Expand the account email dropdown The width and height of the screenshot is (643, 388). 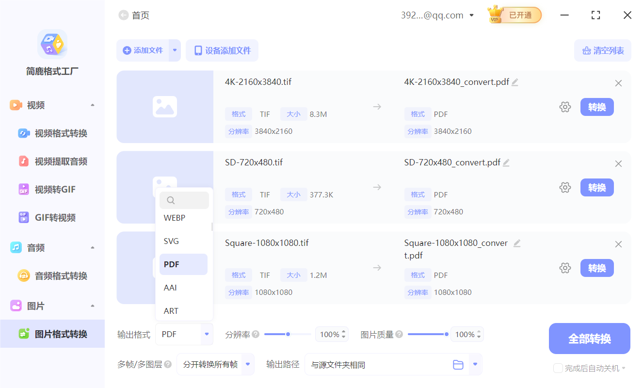pos(471,15)
